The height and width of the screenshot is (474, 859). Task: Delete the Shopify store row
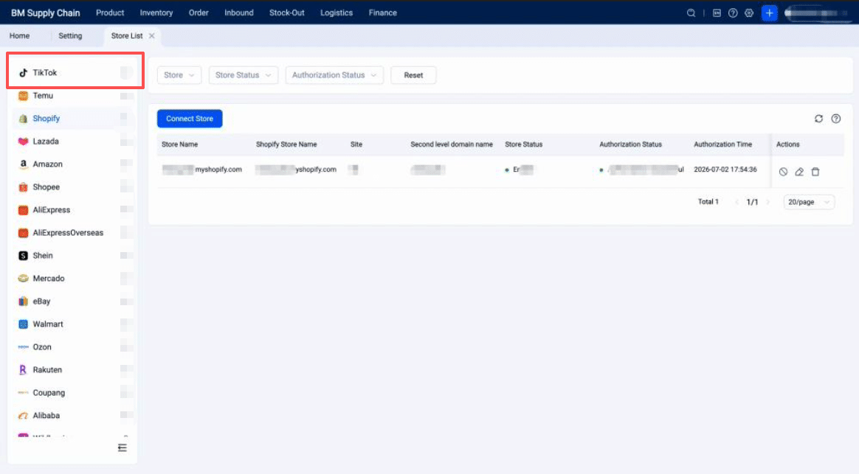point(815,172)
